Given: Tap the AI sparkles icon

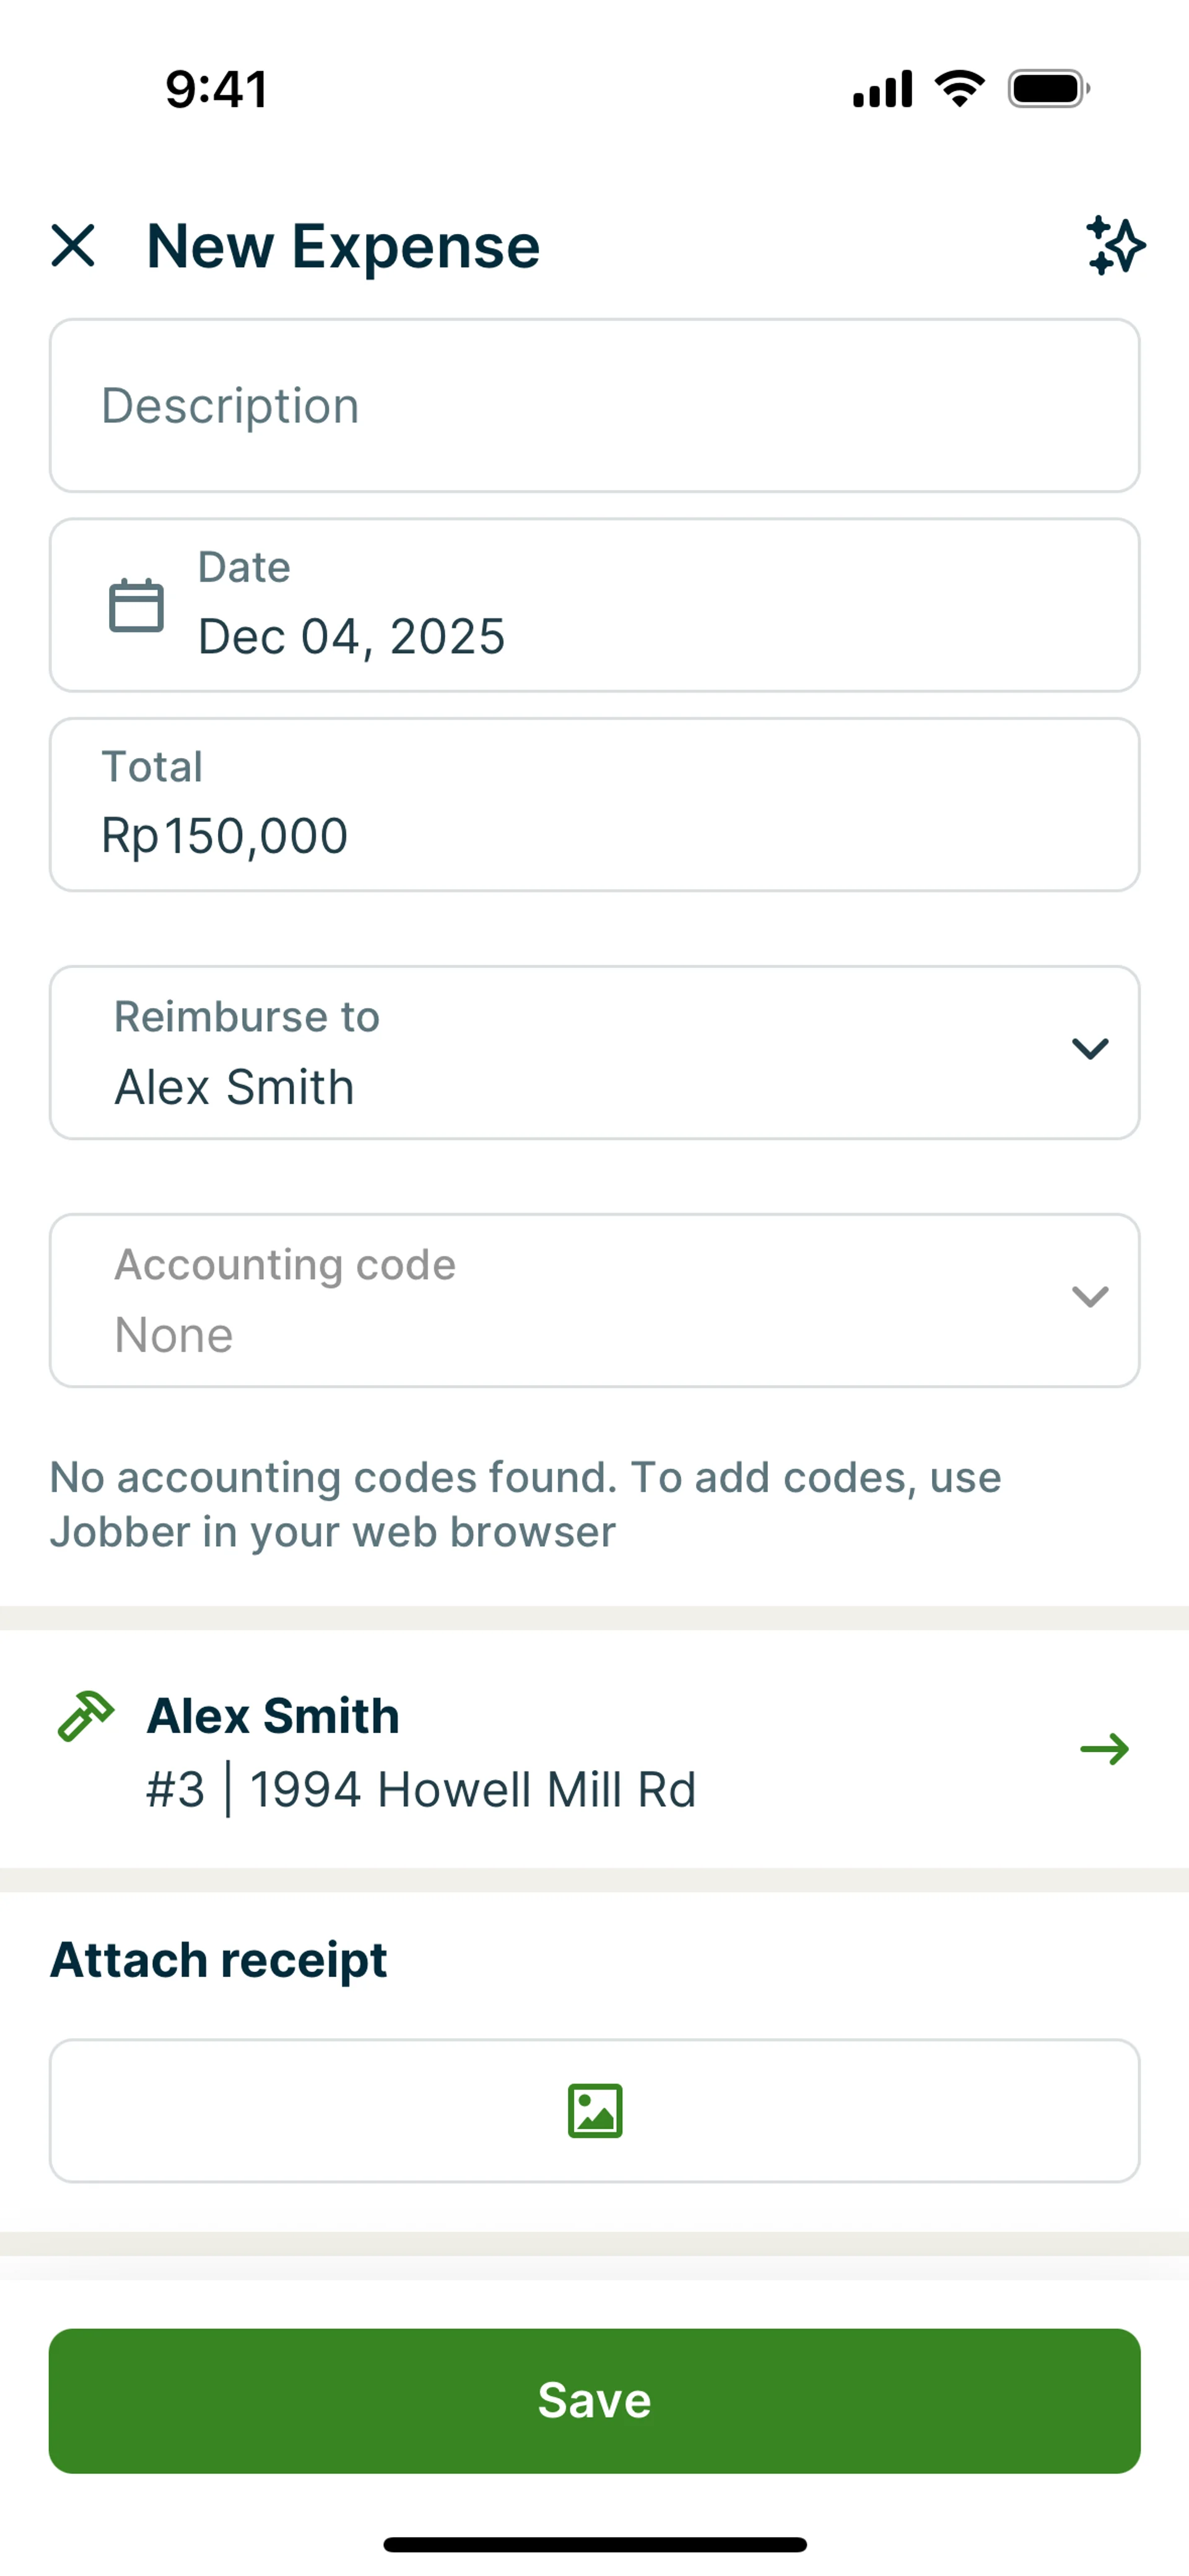Looking at the screenshot, I should pos(1115,245).
